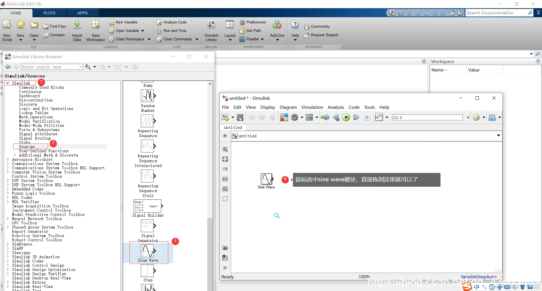Image resolution: width=542 pixels, height=291 pixels.
Task: Click the untitled model tab
Action: point(233,127)
